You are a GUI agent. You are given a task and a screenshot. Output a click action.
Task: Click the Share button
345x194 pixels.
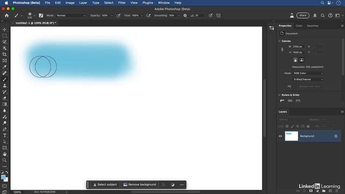point(303,16)
